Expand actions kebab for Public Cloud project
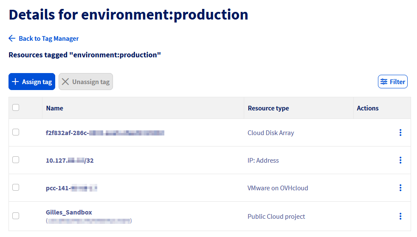The height and width of the screenshot is (237, 417). pyautogui.click(x=400, y=216)
